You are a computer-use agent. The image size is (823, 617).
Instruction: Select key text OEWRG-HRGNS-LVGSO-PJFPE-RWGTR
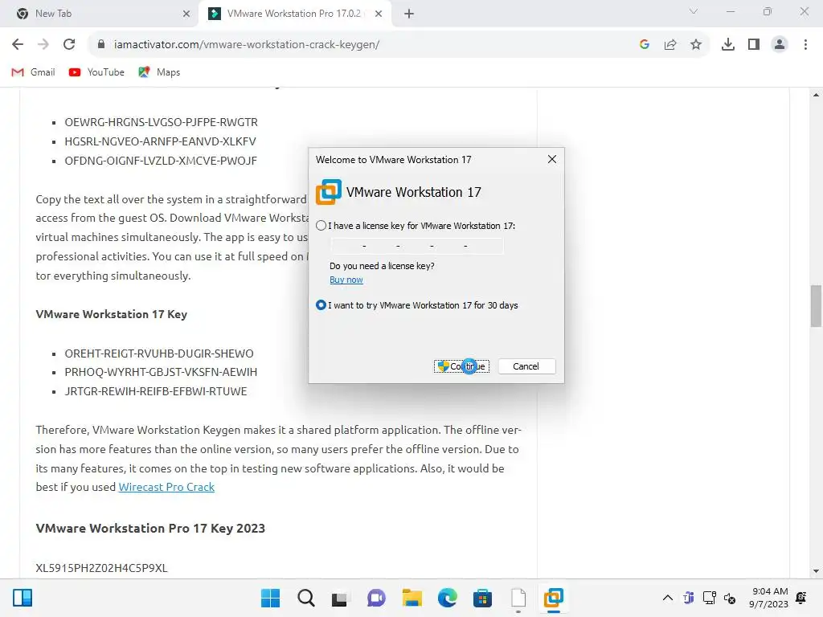[161, 122]
